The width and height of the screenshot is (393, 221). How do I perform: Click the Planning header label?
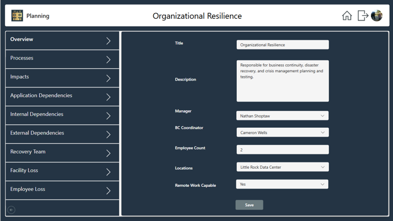[x=38, y=16]
